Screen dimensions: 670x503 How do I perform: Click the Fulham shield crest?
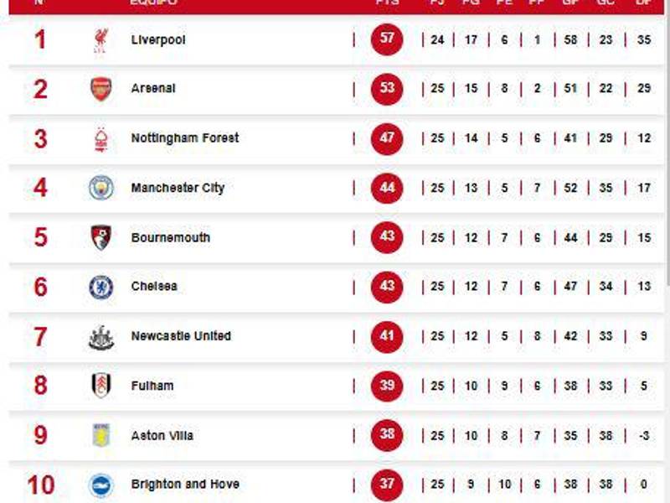tap(100, 385)
